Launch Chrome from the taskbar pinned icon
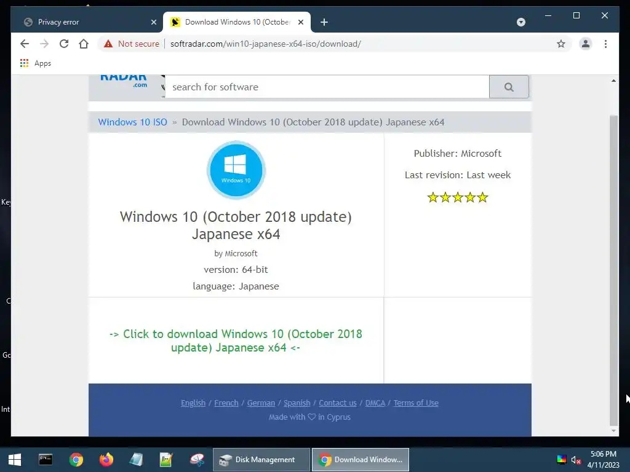 76,460
